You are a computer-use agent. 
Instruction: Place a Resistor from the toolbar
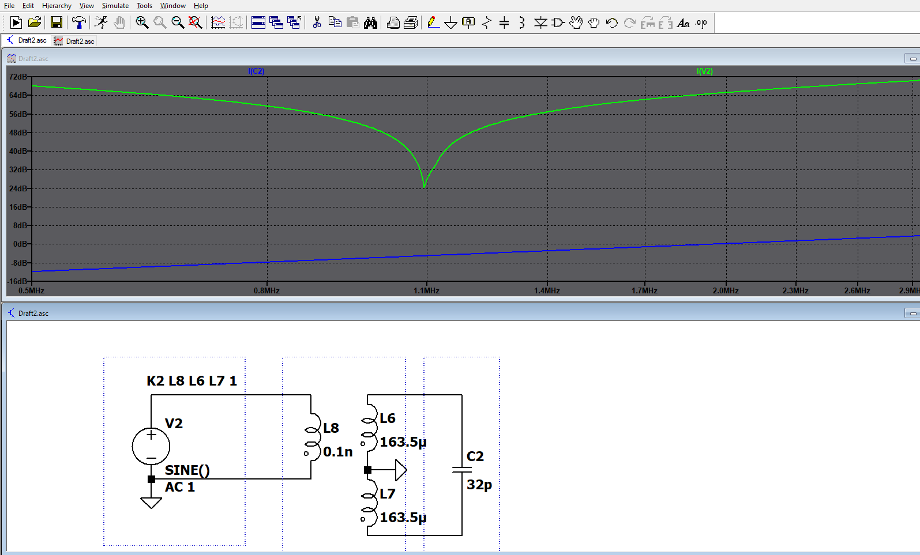click(487, 22)
